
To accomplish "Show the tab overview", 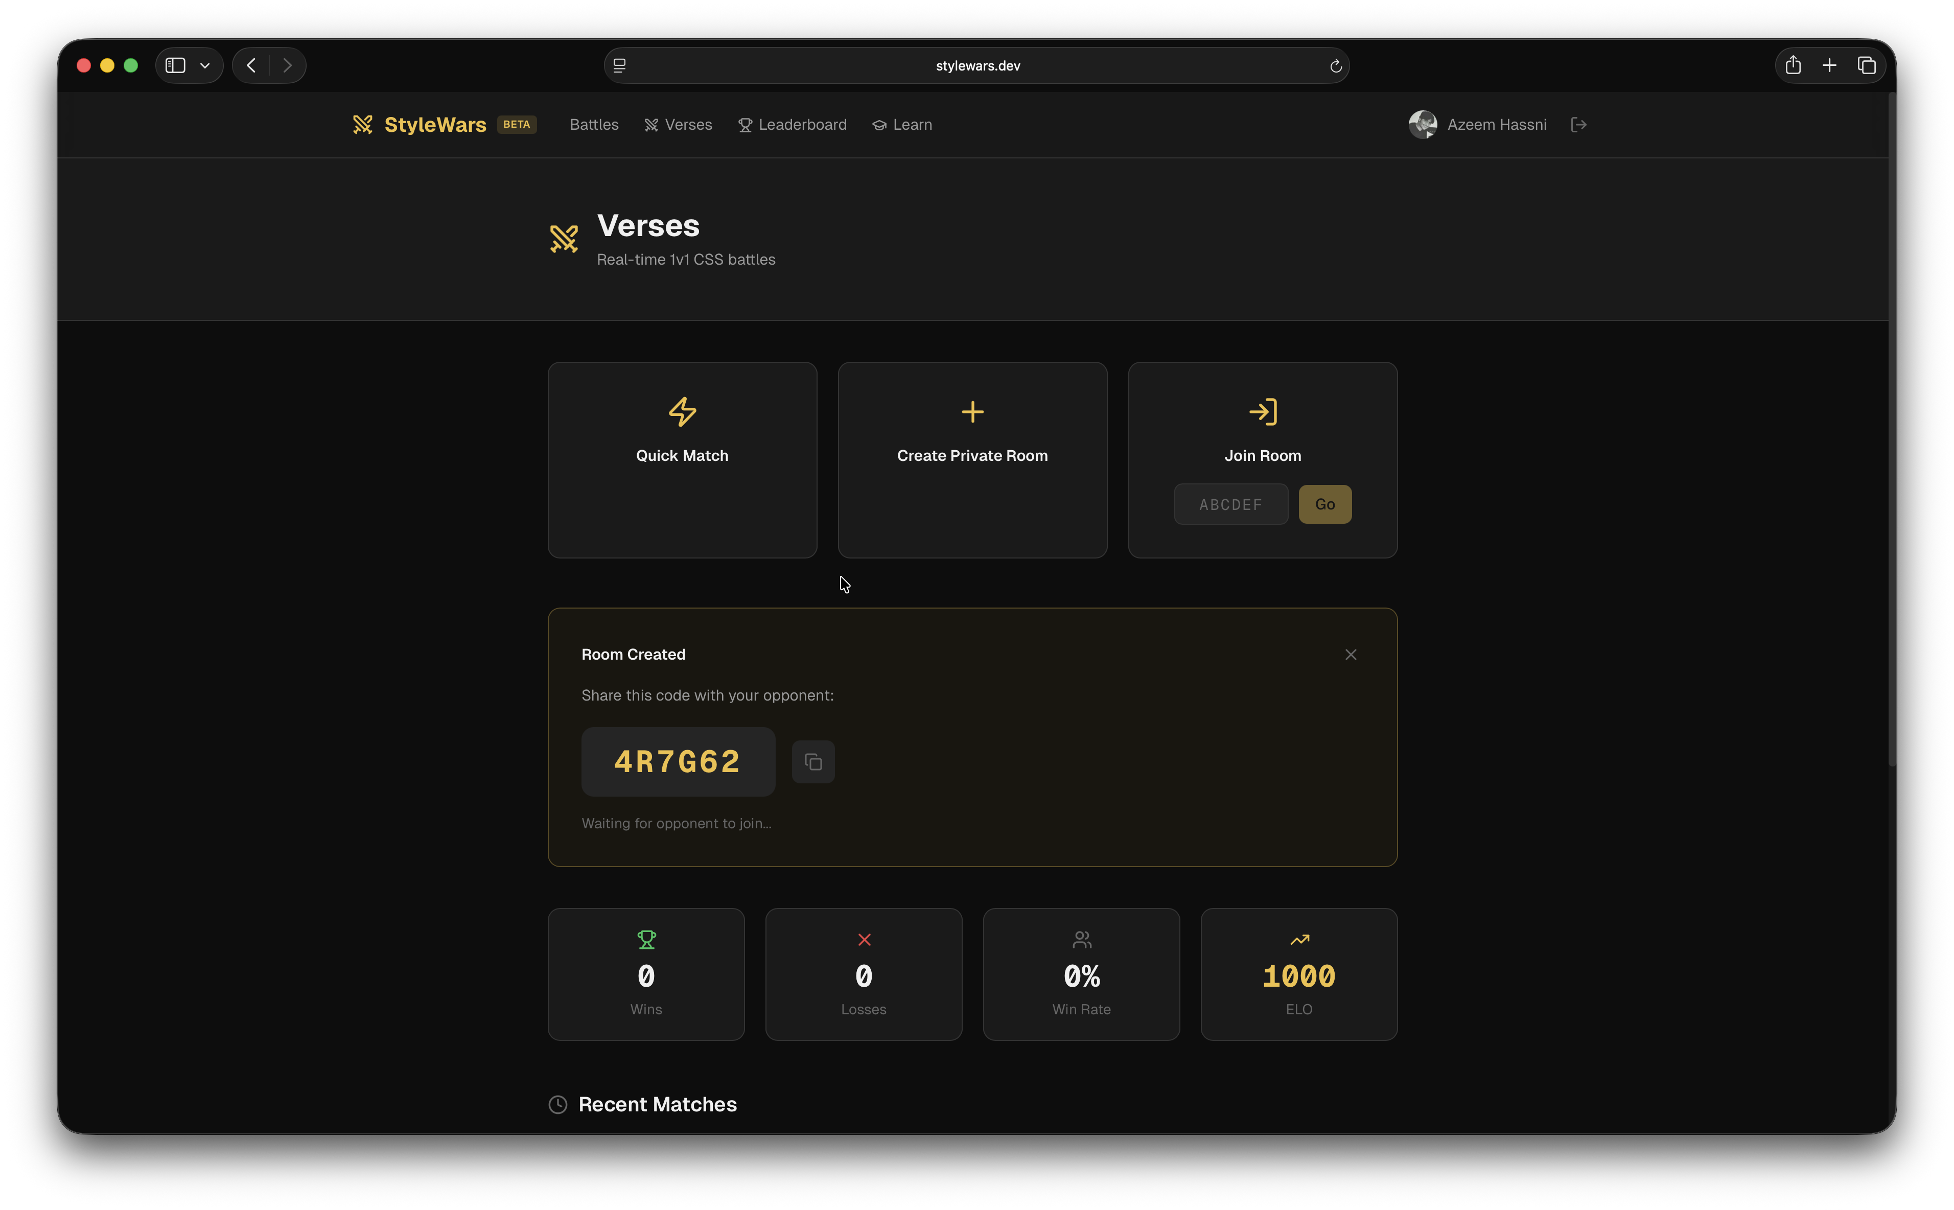I will click(1867, 65).
